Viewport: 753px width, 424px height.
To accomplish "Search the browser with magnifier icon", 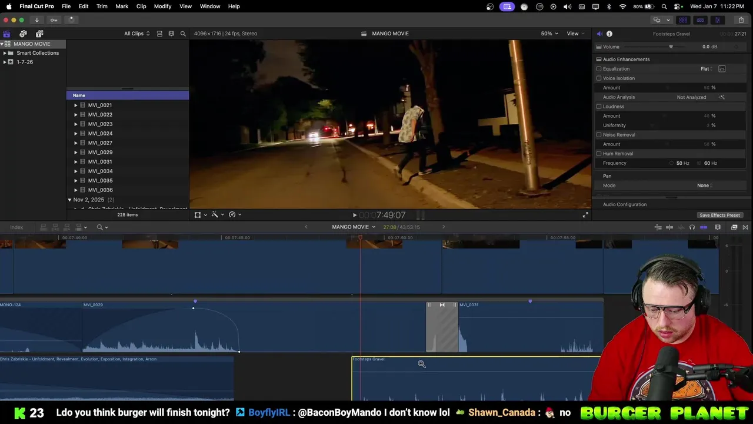I will pyautogui.click(x=183, y=34).
